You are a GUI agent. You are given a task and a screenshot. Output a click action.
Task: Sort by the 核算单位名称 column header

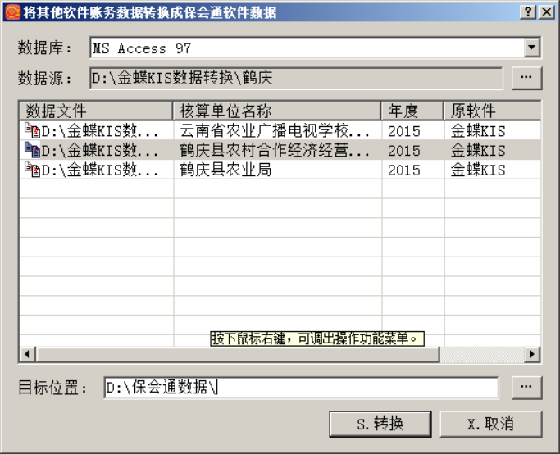277,111
